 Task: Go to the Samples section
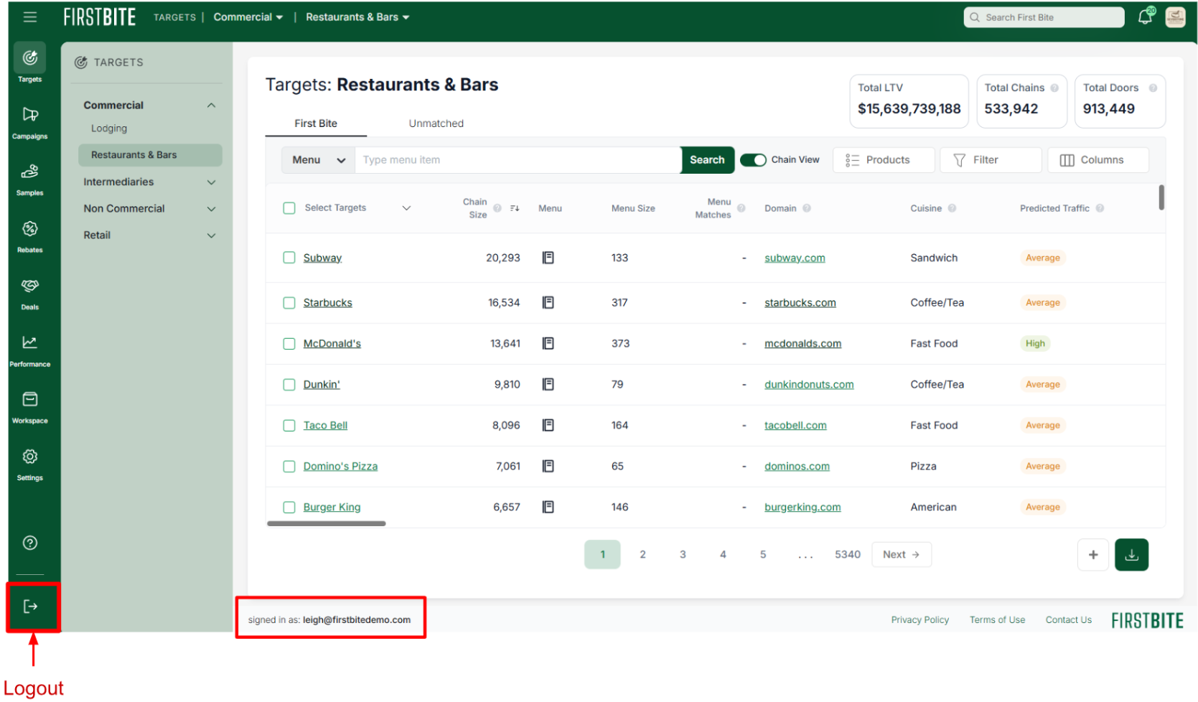[29, 179]
